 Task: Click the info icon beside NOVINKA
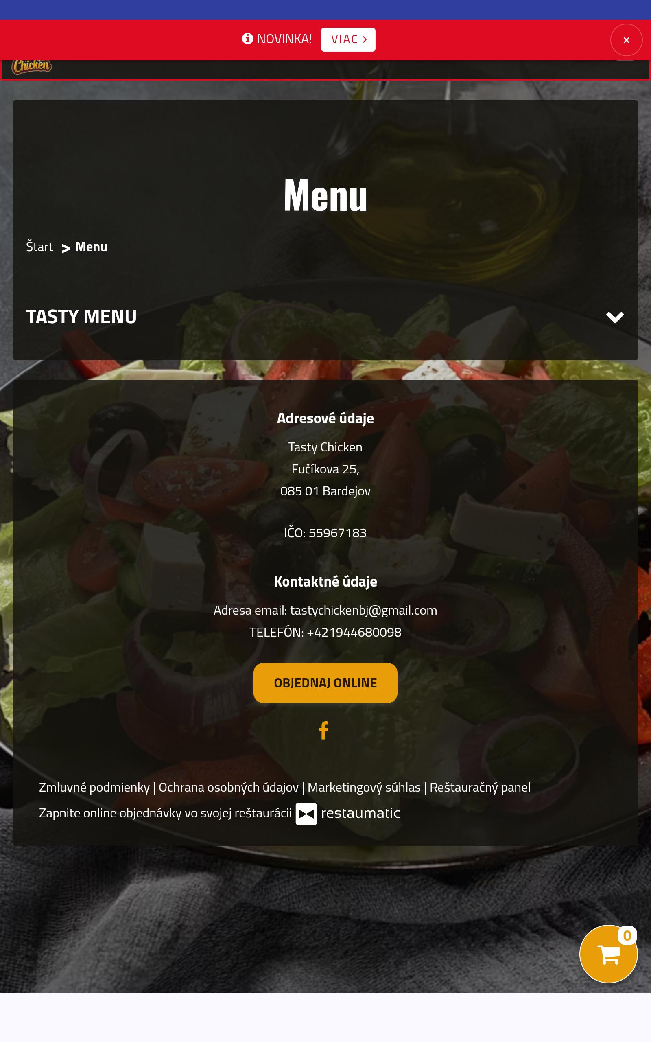[x=247, y=39]
